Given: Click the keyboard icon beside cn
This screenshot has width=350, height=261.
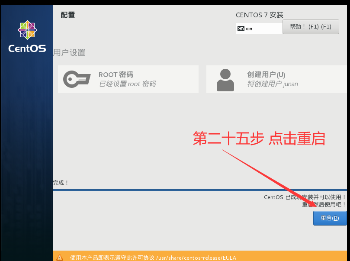Looking at the screenshot, I should 241,29.
